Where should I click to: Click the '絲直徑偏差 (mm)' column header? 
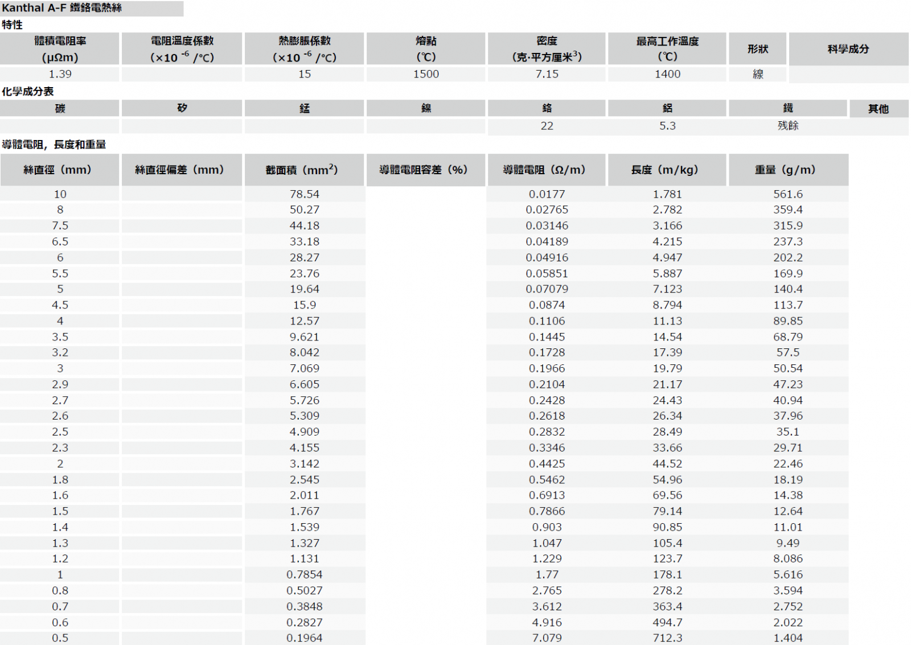click(x=182, y=170)
